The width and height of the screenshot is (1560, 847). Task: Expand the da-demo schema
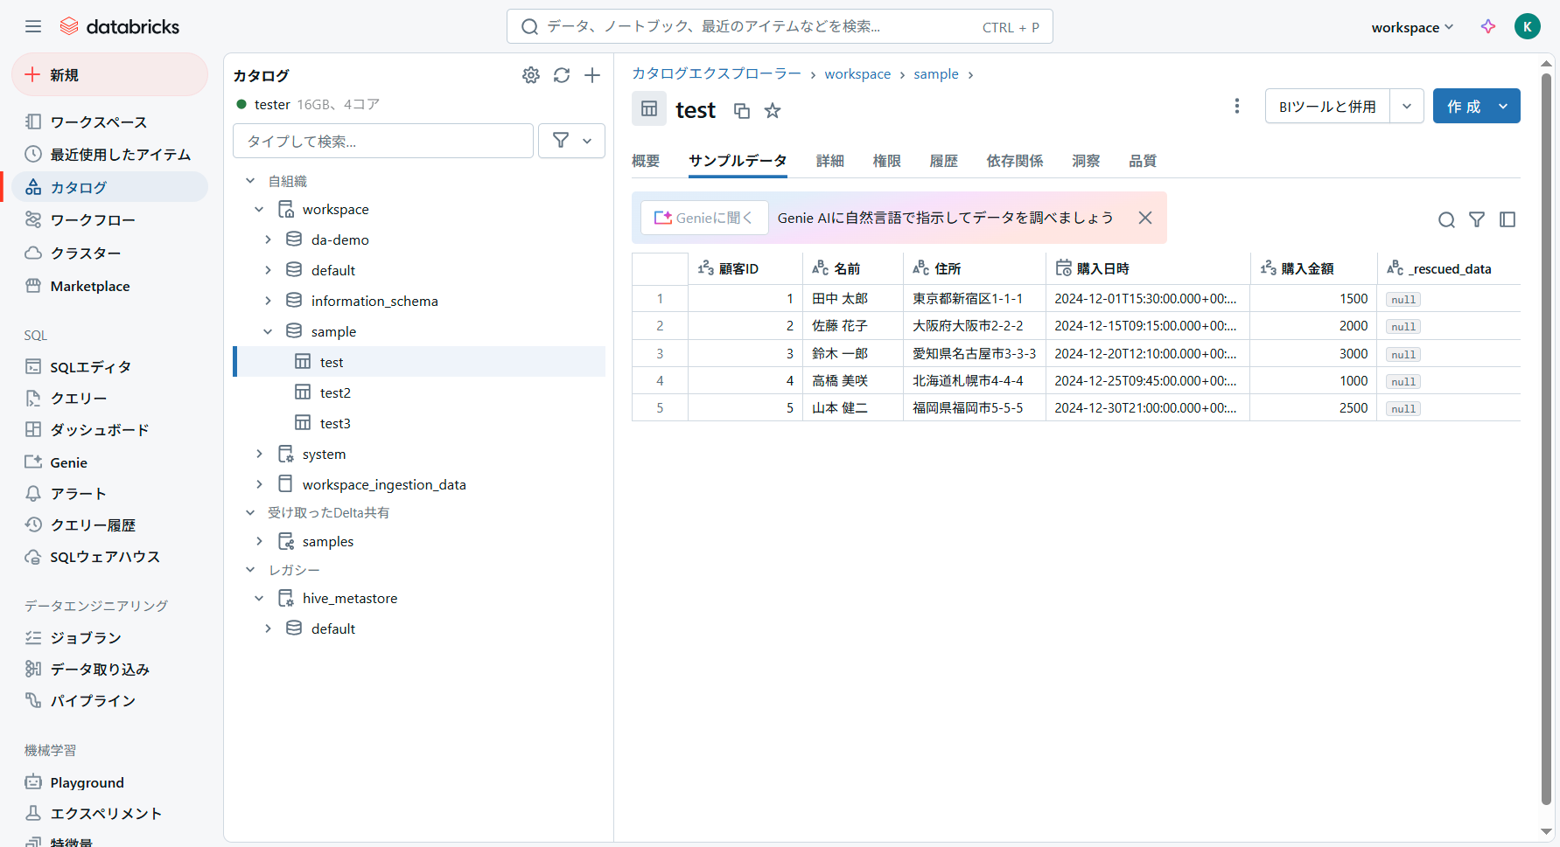click(268, 240)
